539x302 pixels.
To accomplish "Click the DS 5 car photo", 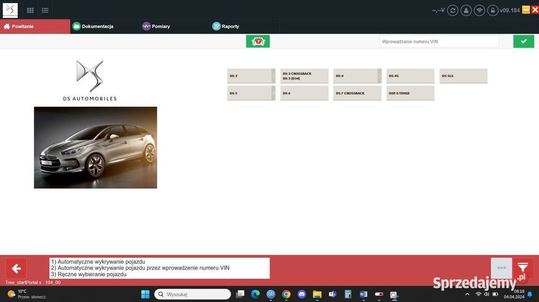I will point(95,147).
